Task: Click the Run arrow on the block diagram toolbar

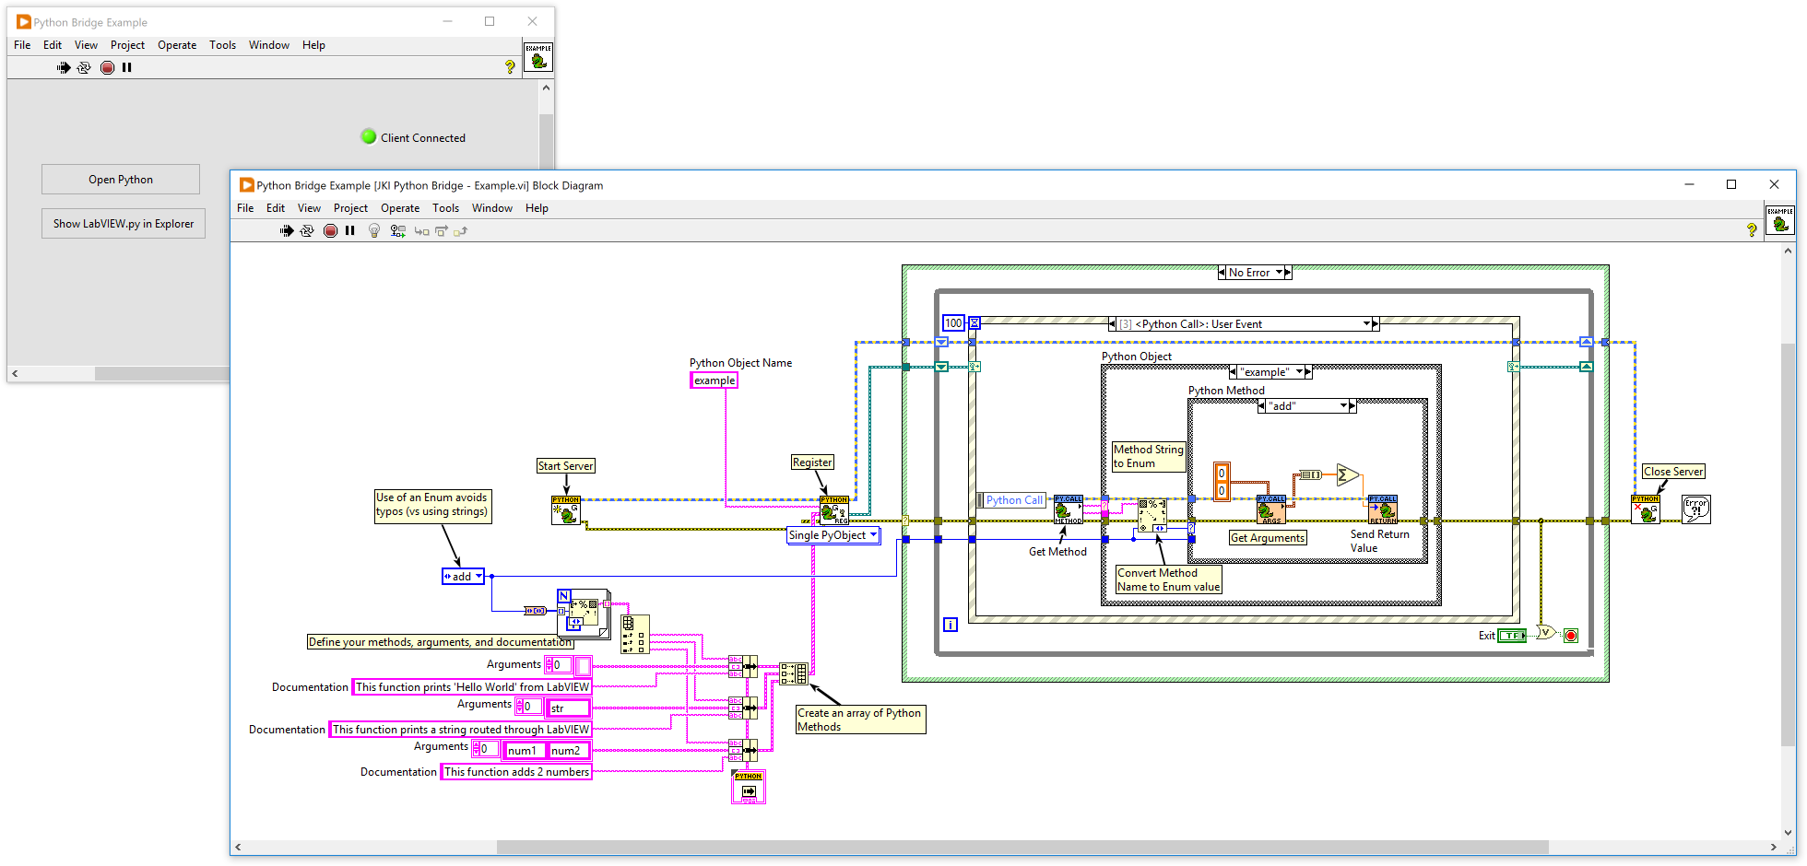Action: [287, 230]
